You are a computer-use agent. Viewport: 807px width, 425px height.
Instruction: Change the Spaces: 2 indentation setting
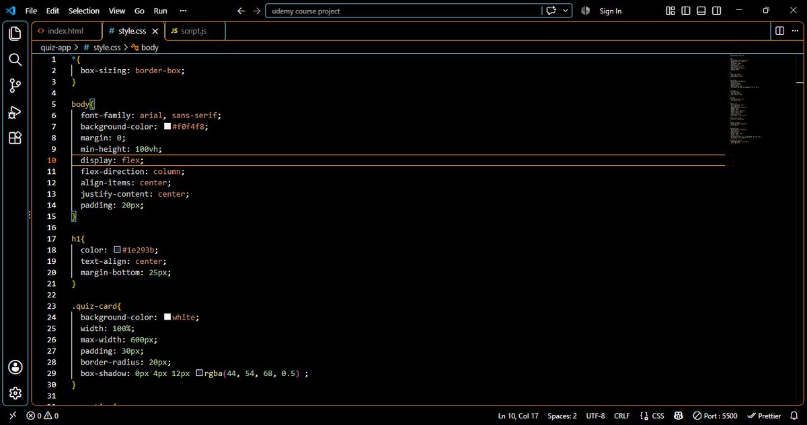[x=562, y=416]
